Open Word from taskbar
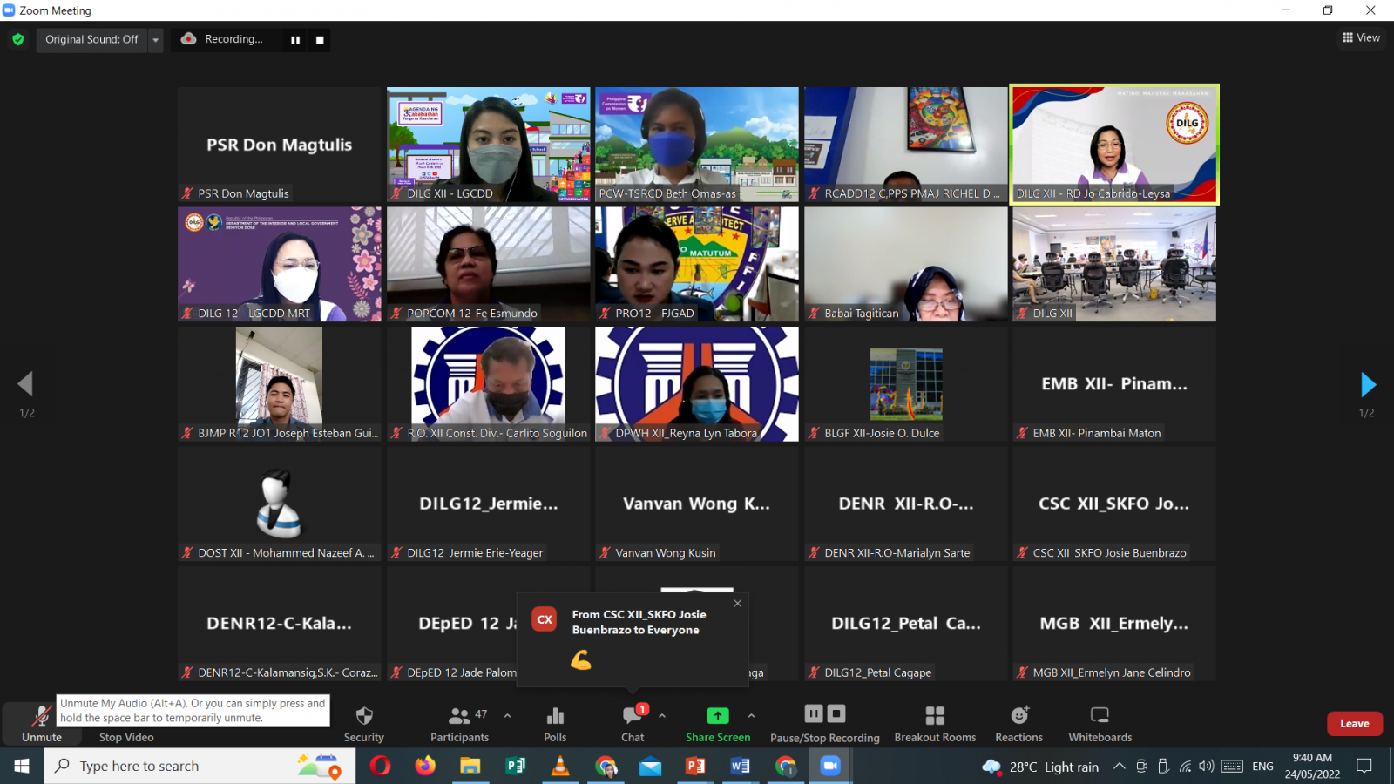This screenshot has width=1394, height=784. [741, 766]
